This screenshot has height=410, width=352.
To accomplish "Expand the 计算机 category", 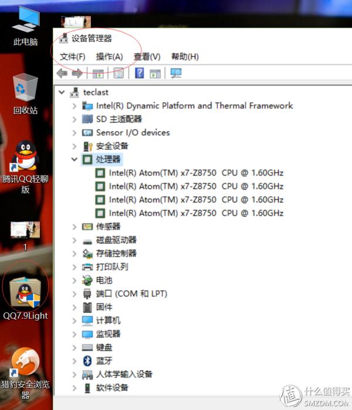I will [75, 321].
